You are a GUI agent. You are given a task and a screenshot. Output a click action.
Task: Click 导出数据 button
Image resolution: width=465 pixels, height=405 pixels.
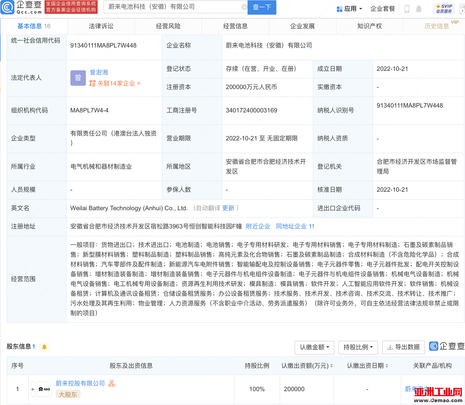click(x=403, y=347)
